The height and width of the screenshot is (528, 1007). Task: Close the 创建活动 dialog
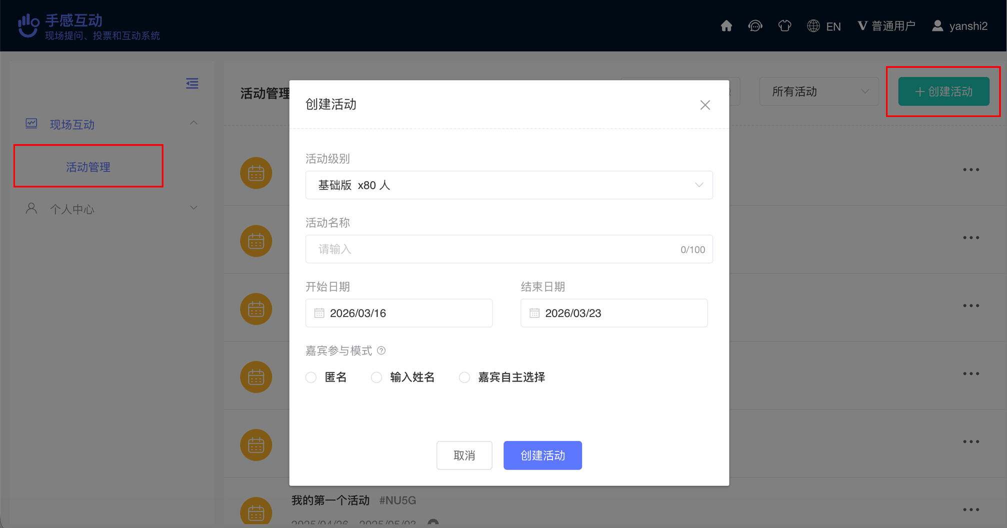705,105
